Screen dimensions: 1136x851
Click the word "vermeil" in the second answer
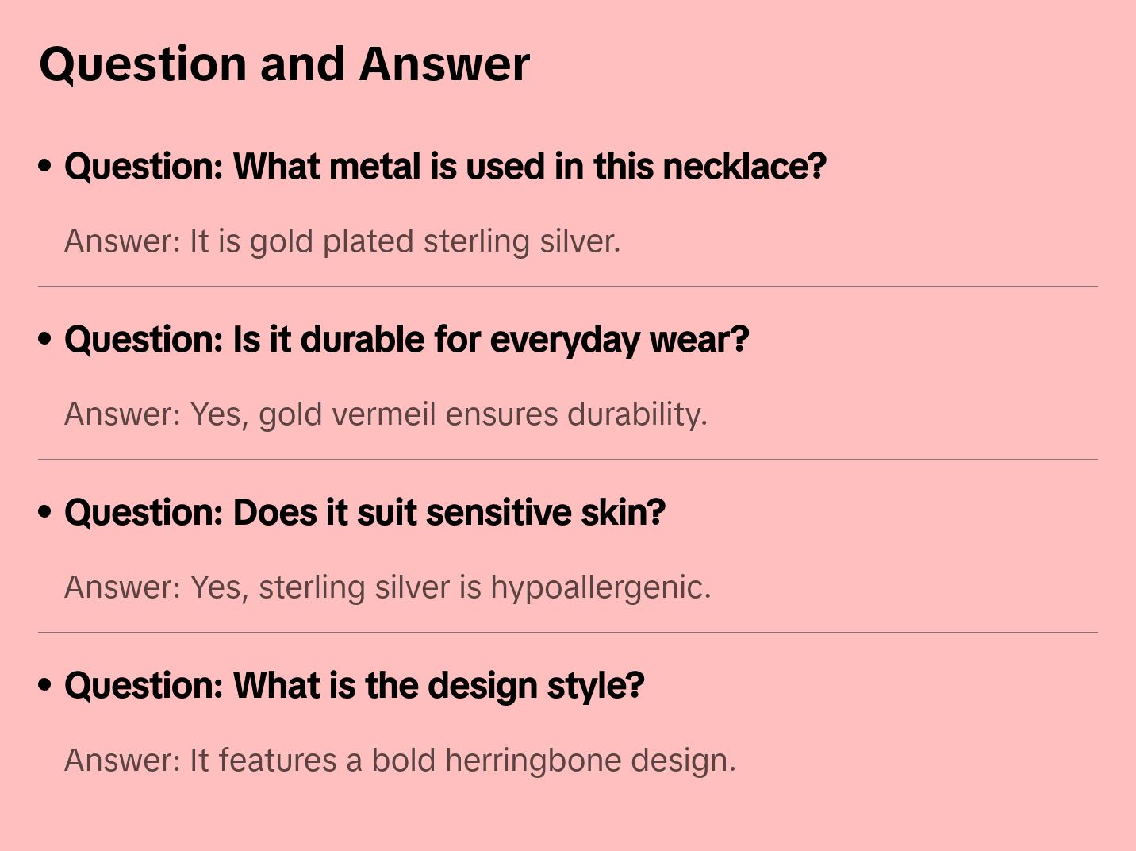tap(384, 414)
